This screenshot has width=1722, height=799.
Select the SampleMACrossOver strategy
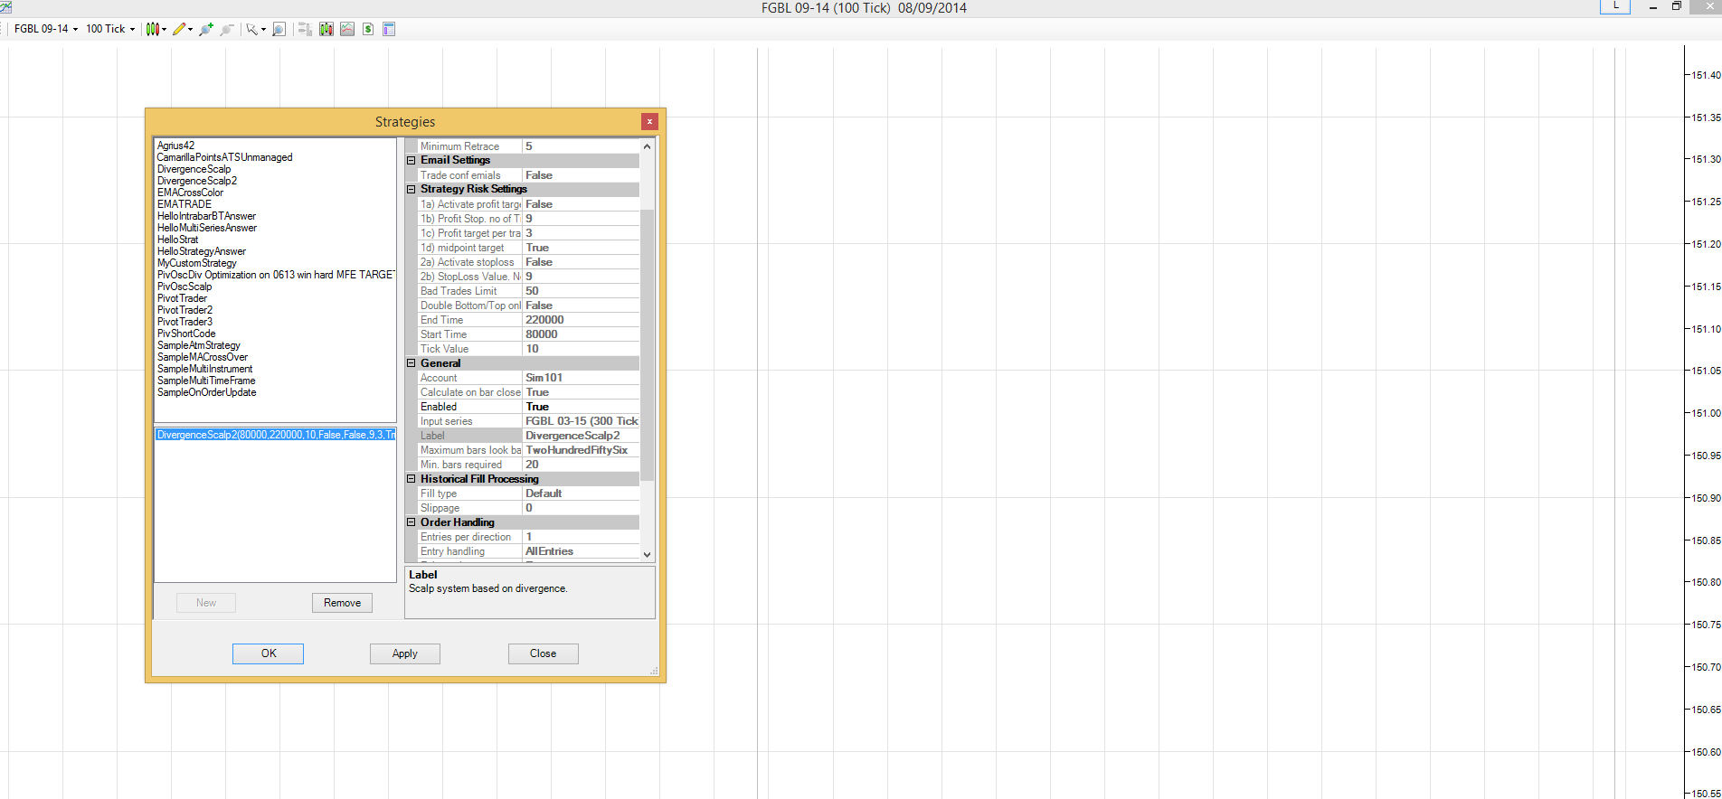point(203,357)
